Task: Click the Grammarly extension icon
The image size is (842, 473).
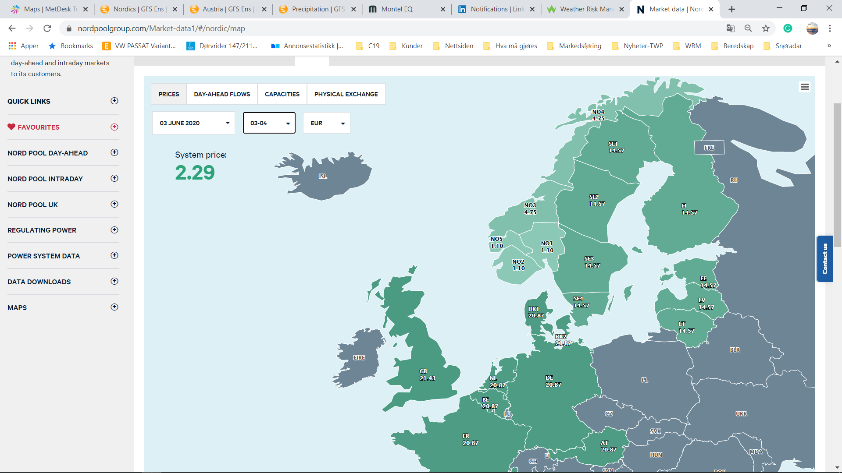Action: pyautogui.click(x=788, y=28)
